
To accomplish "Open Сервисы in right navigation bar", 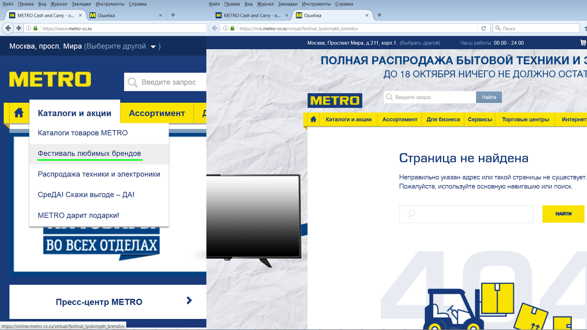I will (480, 119).
